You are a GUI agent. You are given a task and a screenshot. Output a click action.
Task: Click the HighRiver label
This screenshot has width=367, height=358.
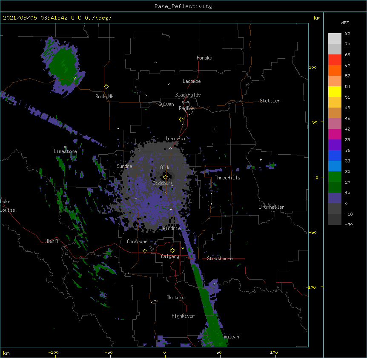tap(183, 316)
